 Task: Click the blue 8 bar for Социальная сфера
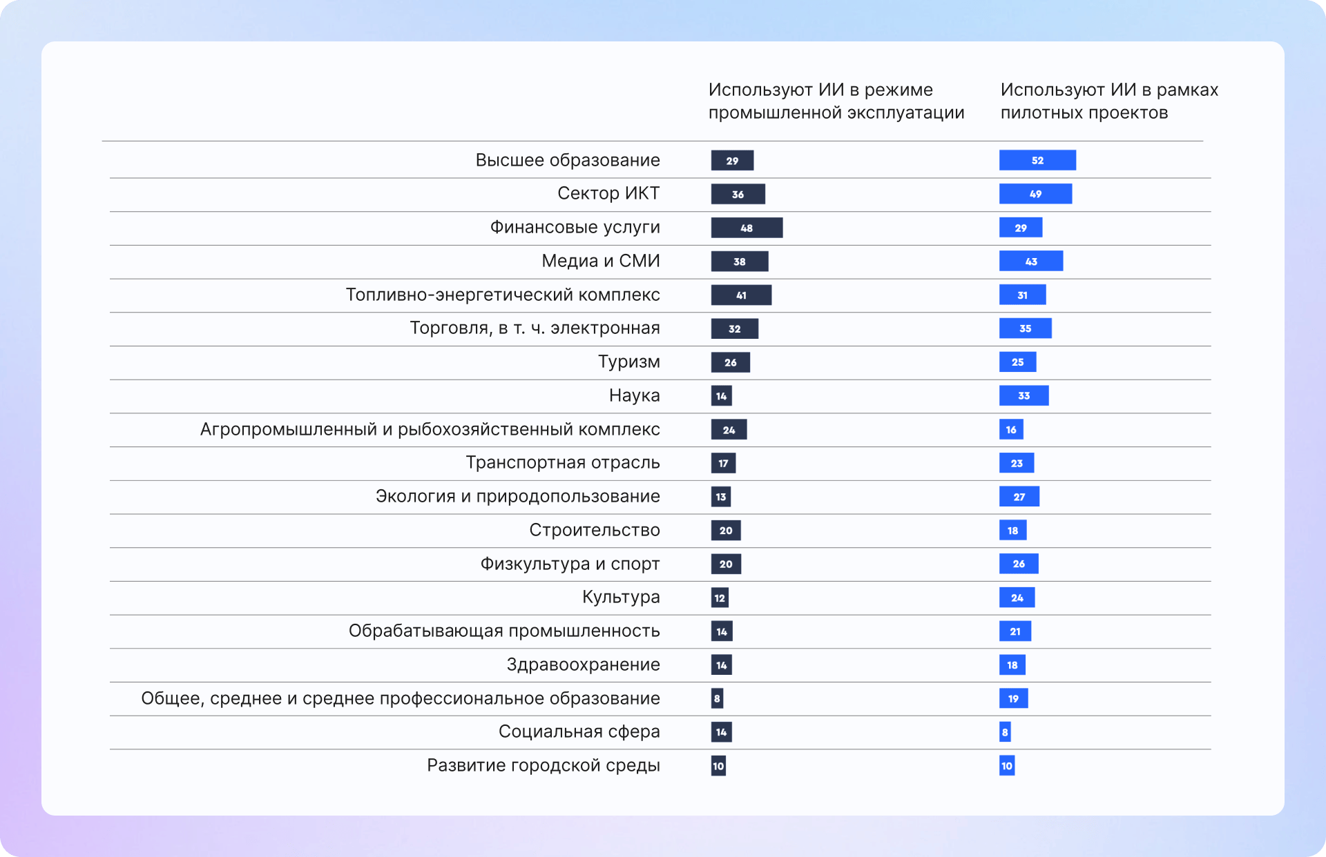point(1005,732)
